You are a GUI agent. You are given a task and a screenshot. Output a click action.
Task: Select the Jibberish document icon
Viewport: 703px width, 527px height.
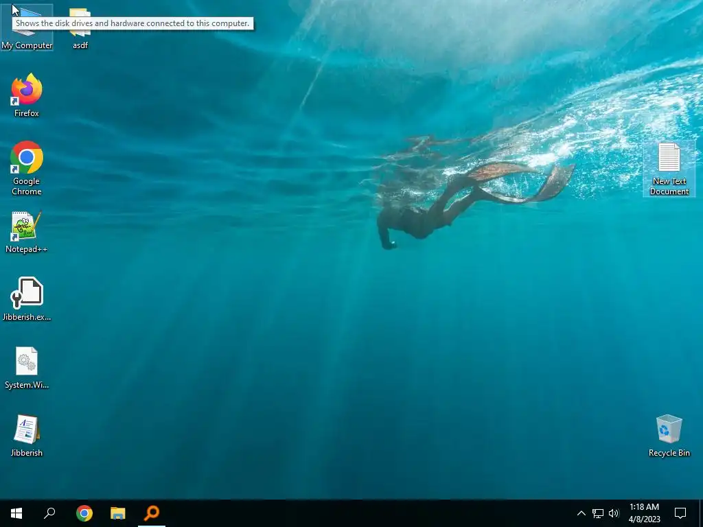(27, 436)
